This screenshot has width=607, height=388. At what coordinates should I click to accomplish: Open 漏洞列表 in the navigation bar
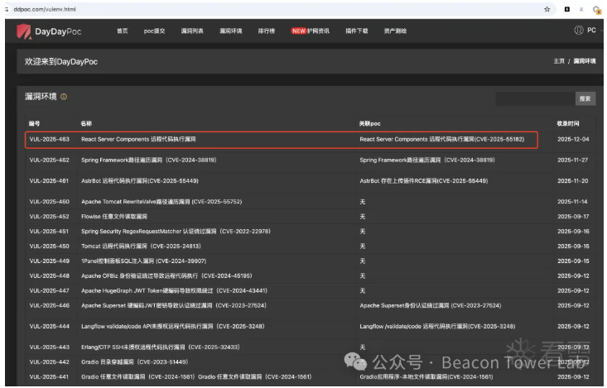[x=192, y=31]
